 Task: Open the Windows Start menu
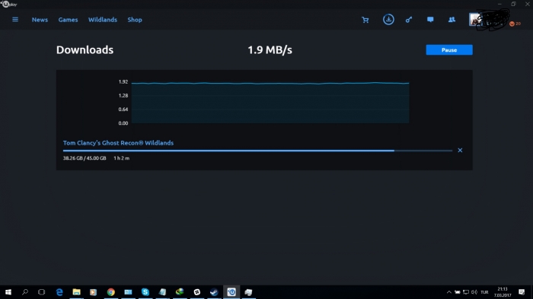pyautogui.click(x=8, y=292)
